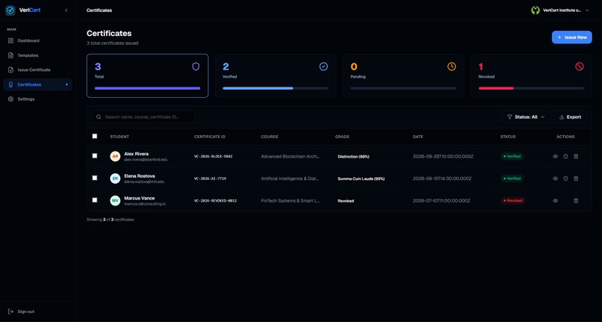Open Settings from the sidebar
602x322 pixels.
point(37,99)
